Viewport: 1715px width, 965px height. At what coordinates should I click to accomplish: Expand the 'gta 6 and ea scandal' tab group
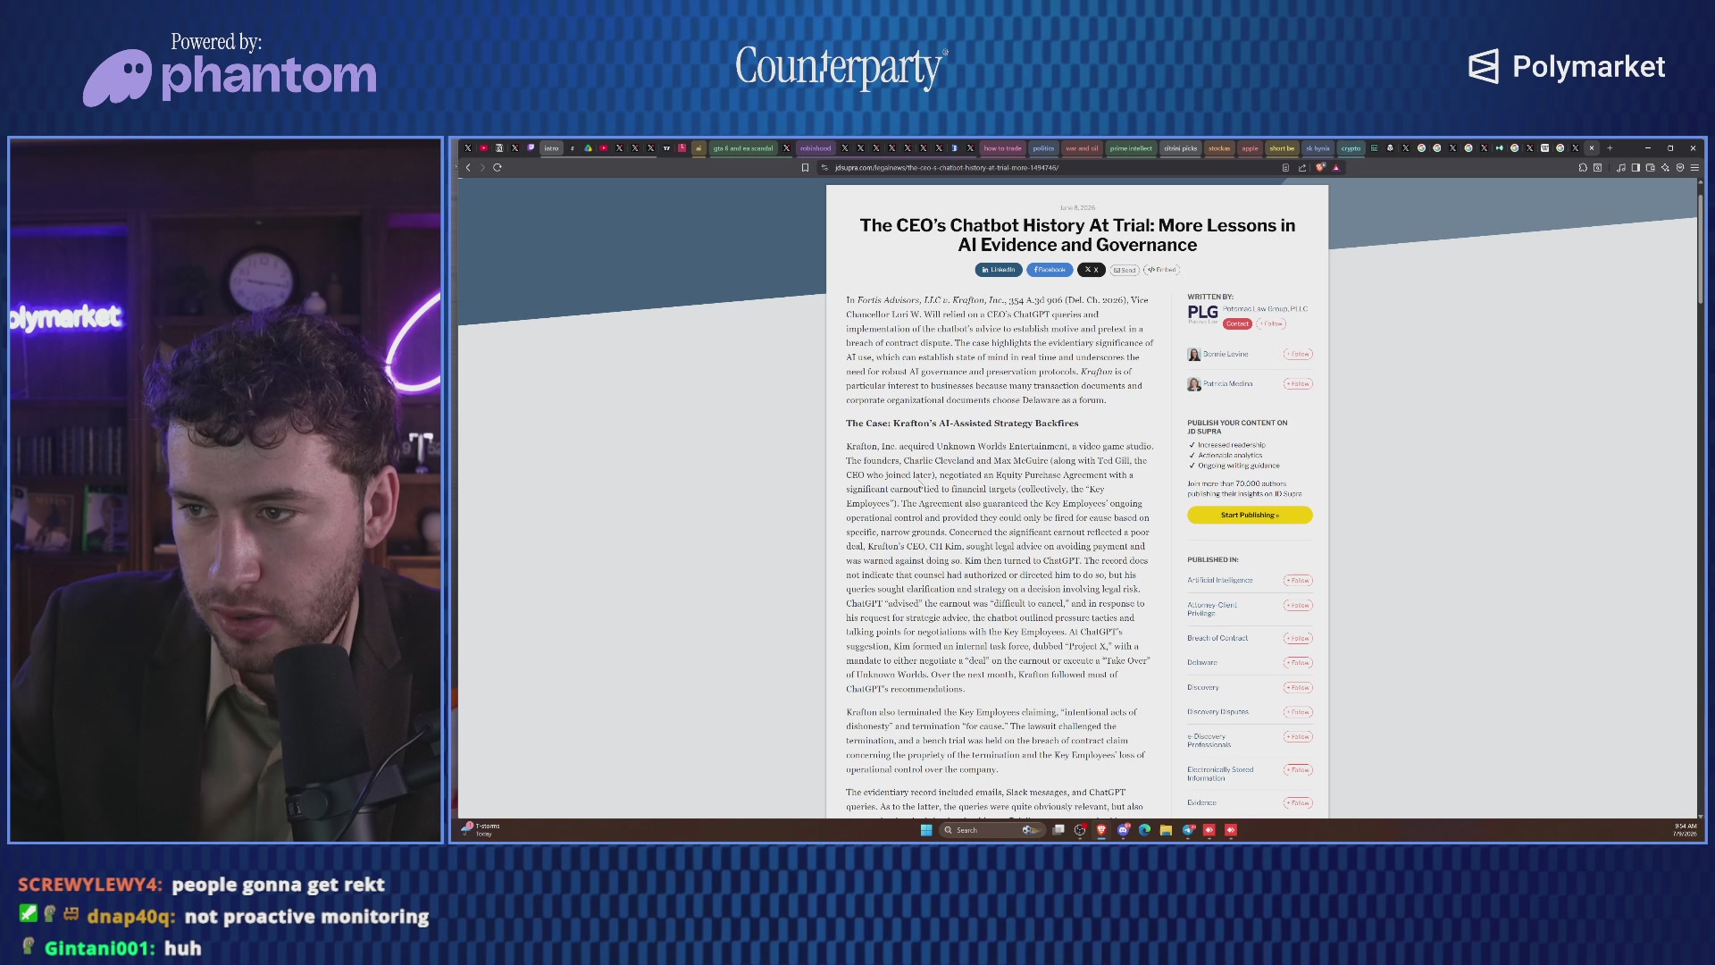coord(743,148)
